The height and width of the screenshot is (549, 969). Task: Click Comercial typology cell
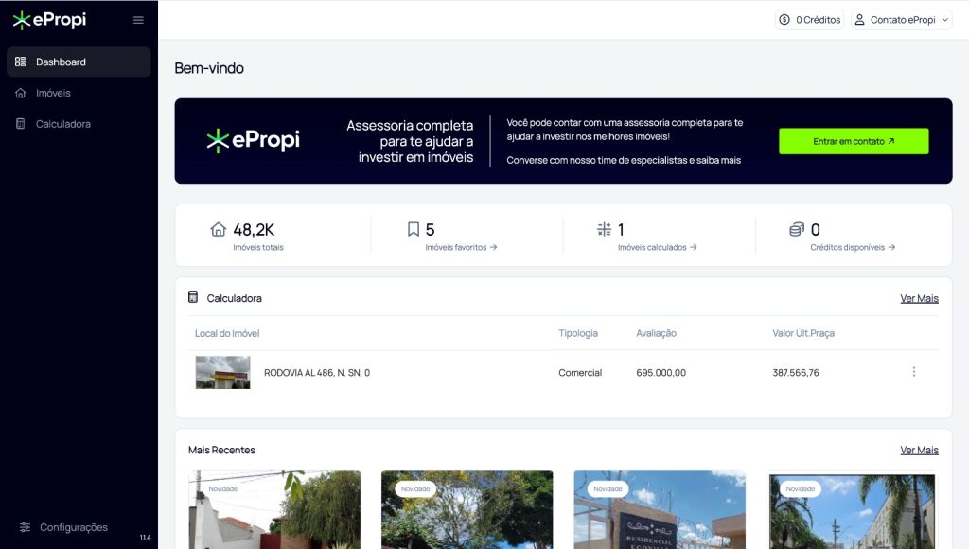tap(580, 373)
